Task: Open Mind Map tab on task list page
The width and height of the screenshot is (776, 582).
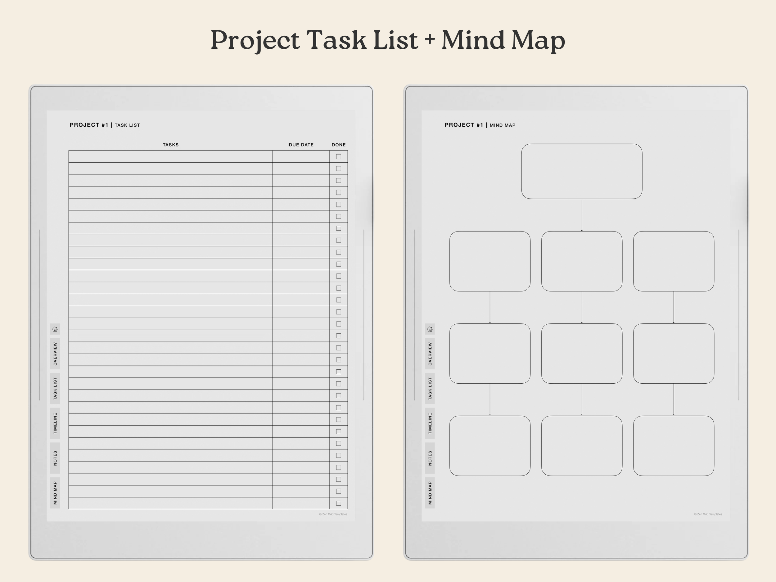Action: (55, 493)
